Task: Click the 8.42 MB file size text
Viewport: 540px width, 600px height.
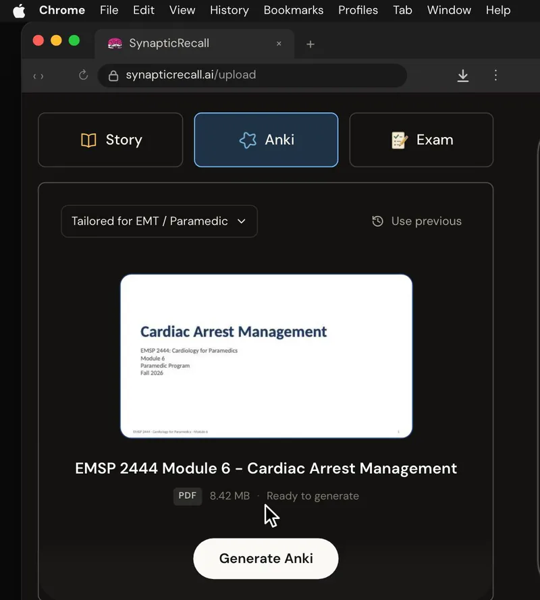Action: click(x=230, y=496)
